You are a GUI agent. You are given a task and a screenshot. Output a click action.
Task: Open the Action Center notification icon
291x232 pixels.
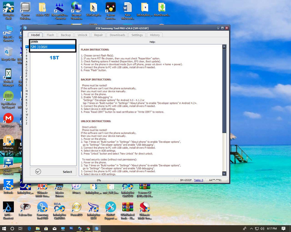[x=283, y=229]
